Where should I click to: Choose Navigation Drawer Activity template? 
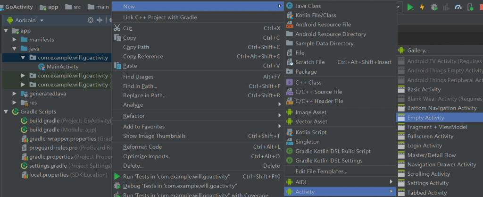(x=440, y=164)
